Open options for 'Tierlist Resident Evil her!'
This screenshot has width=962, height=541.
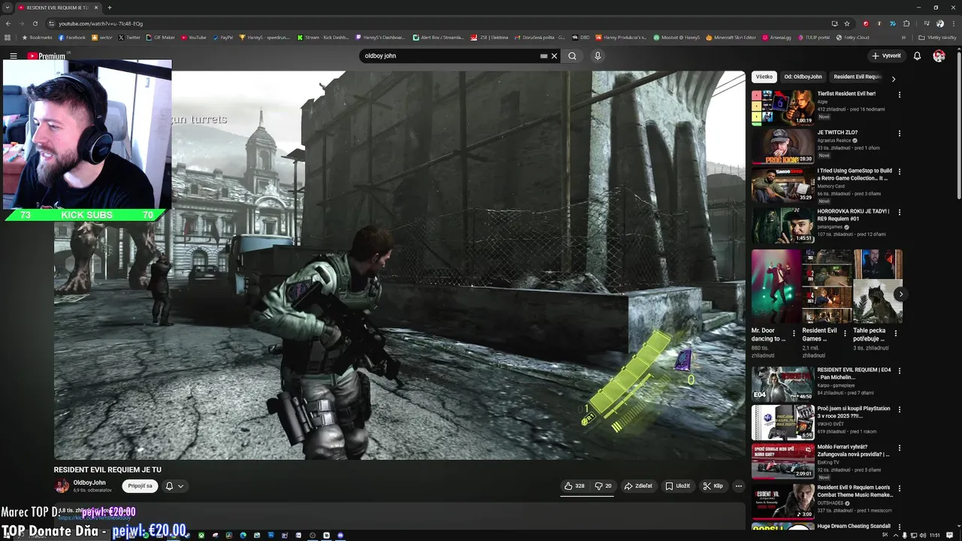click(899, 95)
